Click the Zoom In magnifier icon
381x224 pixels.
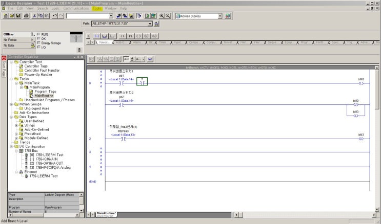click(x=162, y=16)
